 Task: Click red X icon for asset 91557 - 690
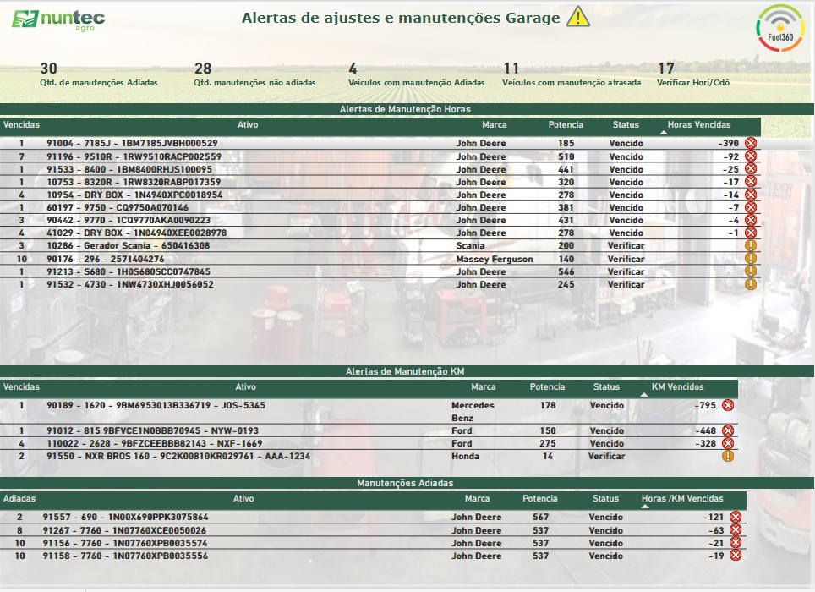[736, 517]
